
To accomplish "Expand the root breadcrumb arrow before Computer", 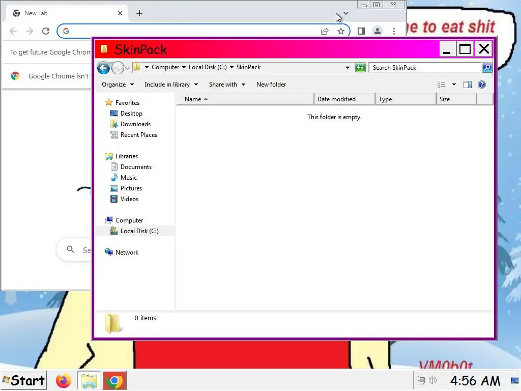I will tap(147, 67).
